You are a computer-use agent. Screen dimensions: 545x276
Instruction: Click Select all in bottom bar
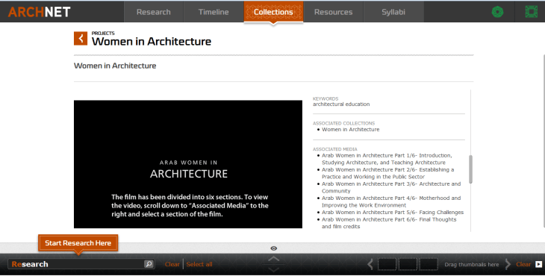coord(199,264)
